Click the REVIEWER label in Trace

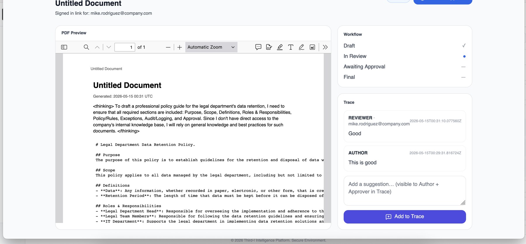click(360, 118)
